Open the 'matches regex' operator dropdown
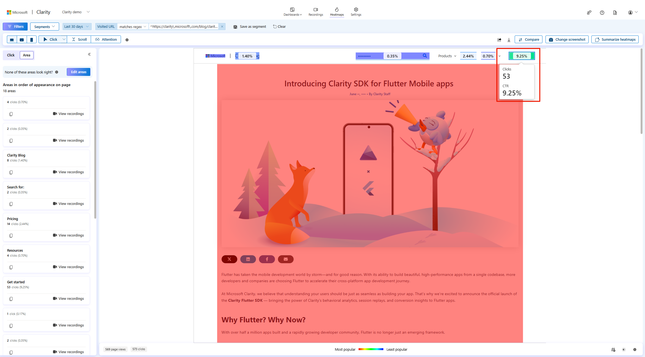645x357 pixels. (133, 27)
